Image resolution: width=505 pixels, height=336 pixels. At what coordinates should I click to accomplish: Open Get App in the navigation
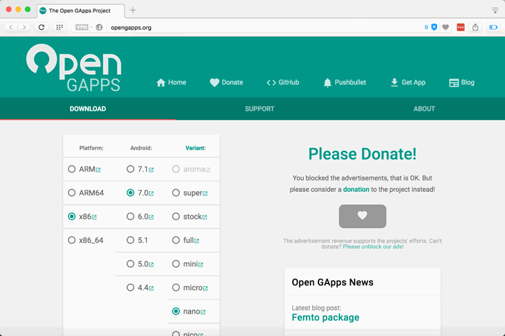[408, 82]
